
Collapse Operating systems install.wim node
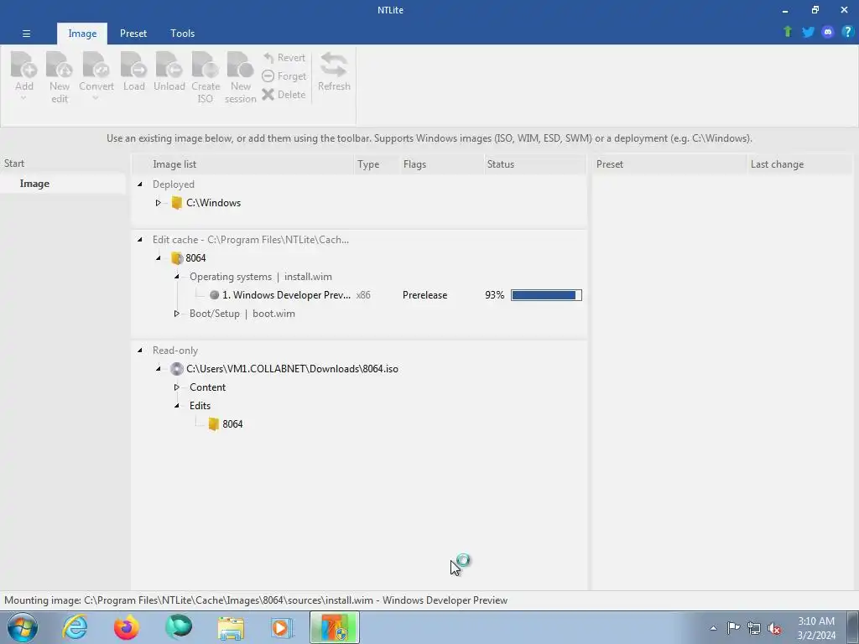click(177, 277)
